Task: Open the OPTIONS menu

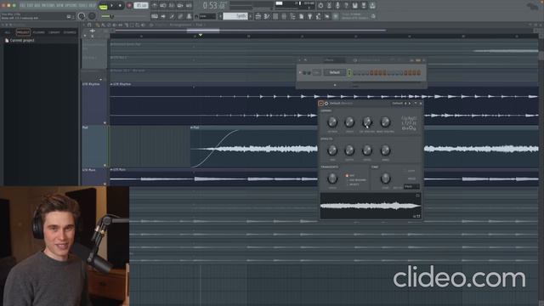Action: [71, 6]
